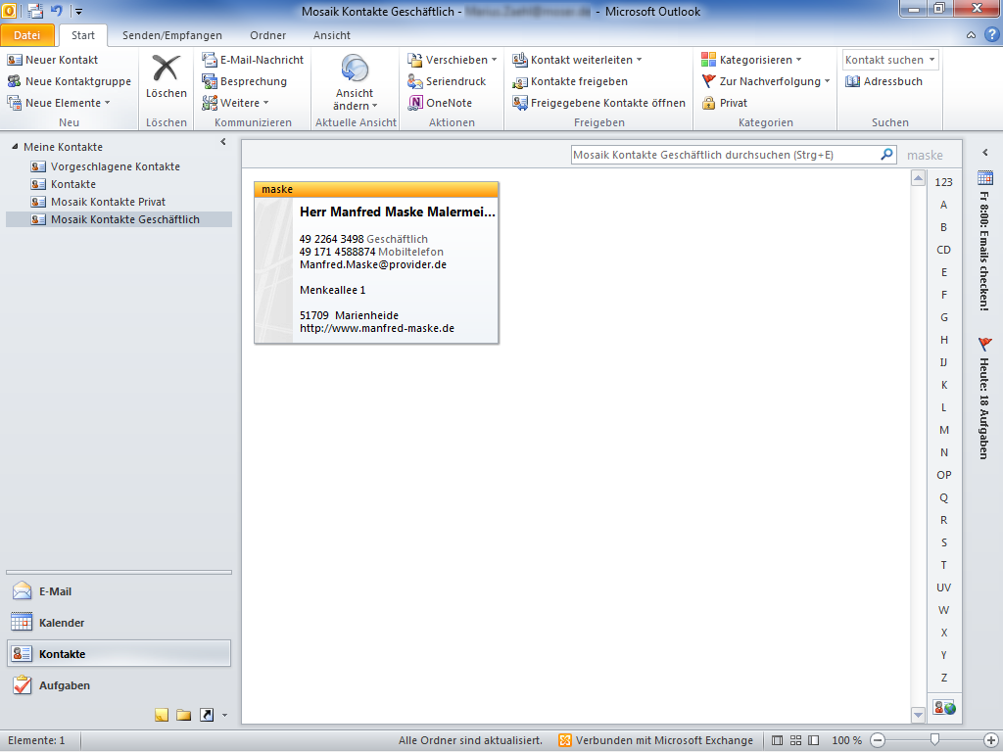Viewport: 1003px width, 752px height.
Task: Switch to the Senden/Empfangen tab
Action: click(172, 35)
